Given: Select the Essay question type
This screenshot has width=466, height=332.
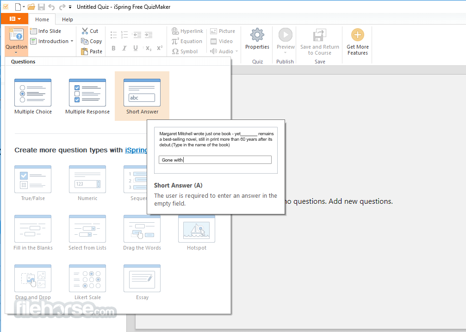Looking at the screenshot, I should (142, 282).
